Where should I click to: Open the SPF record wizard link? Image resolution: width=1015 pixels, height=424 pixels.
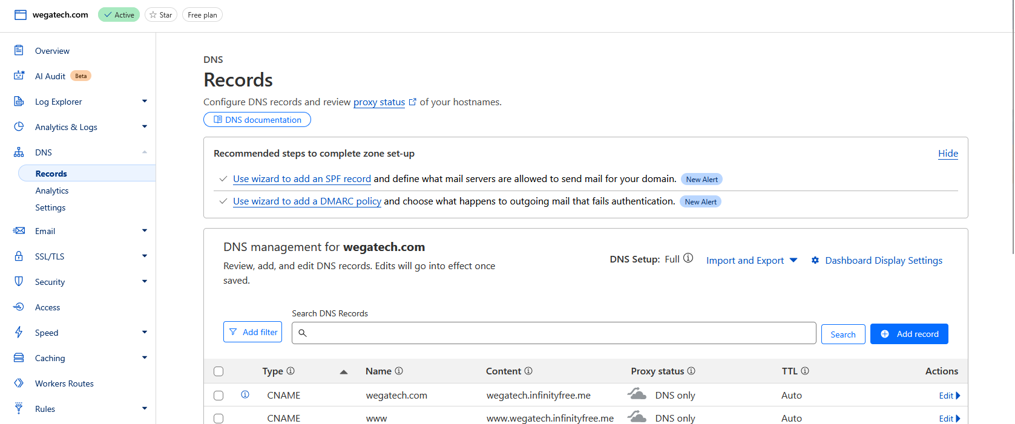pos(301,179)
